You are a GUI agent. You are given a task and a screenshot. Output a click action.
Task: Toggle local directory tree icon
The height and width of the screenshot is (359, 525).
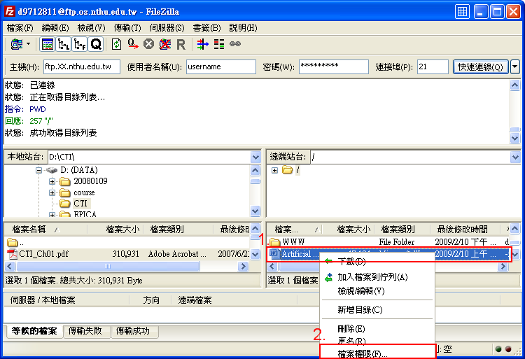point(64,44)
